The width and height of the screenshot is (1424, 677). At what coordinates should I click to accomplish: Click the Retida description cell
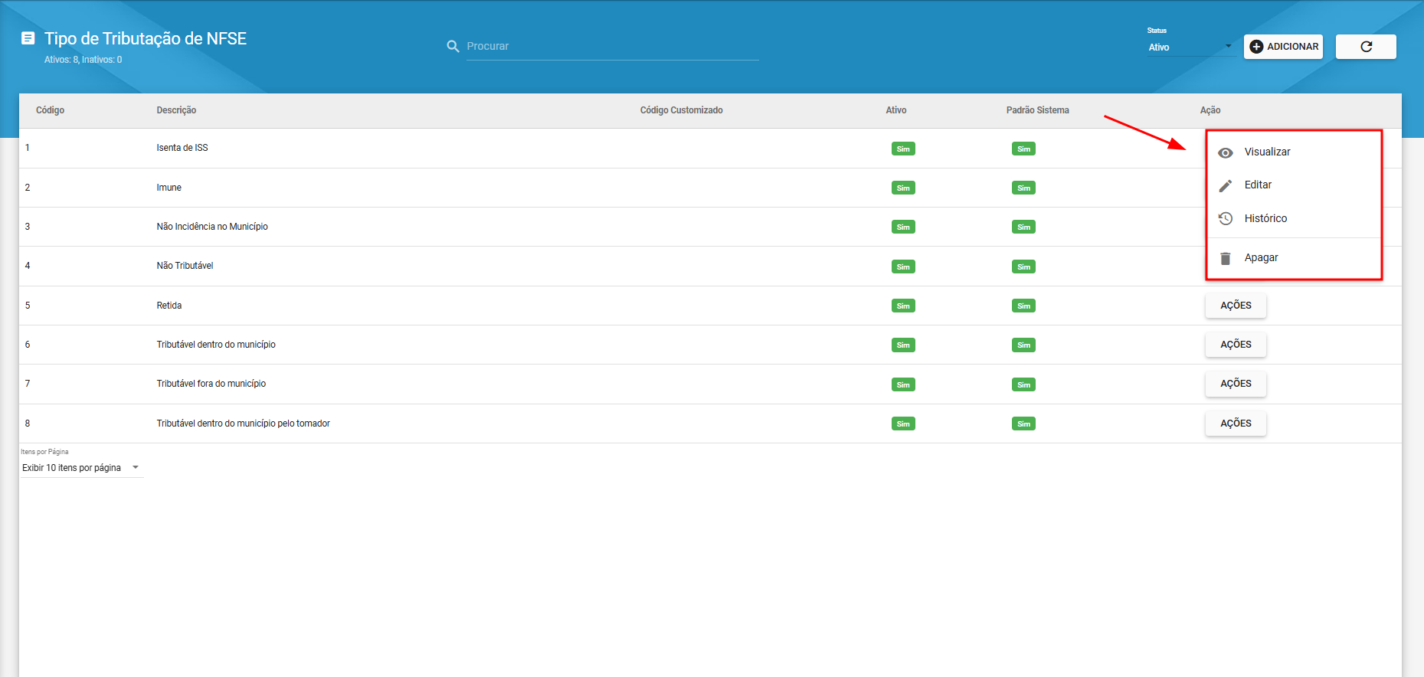[x=169, y=306]
